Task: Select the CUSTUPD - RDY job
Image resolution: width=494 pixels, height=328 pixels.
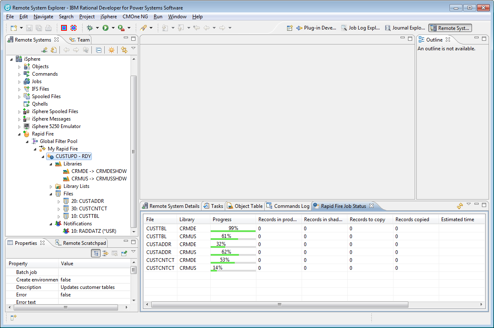Action: tap(73, 156)
